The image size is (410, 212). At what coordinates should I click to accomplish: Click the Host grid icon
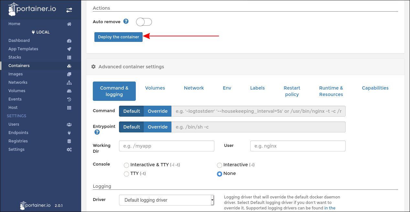tap(69, 107)
